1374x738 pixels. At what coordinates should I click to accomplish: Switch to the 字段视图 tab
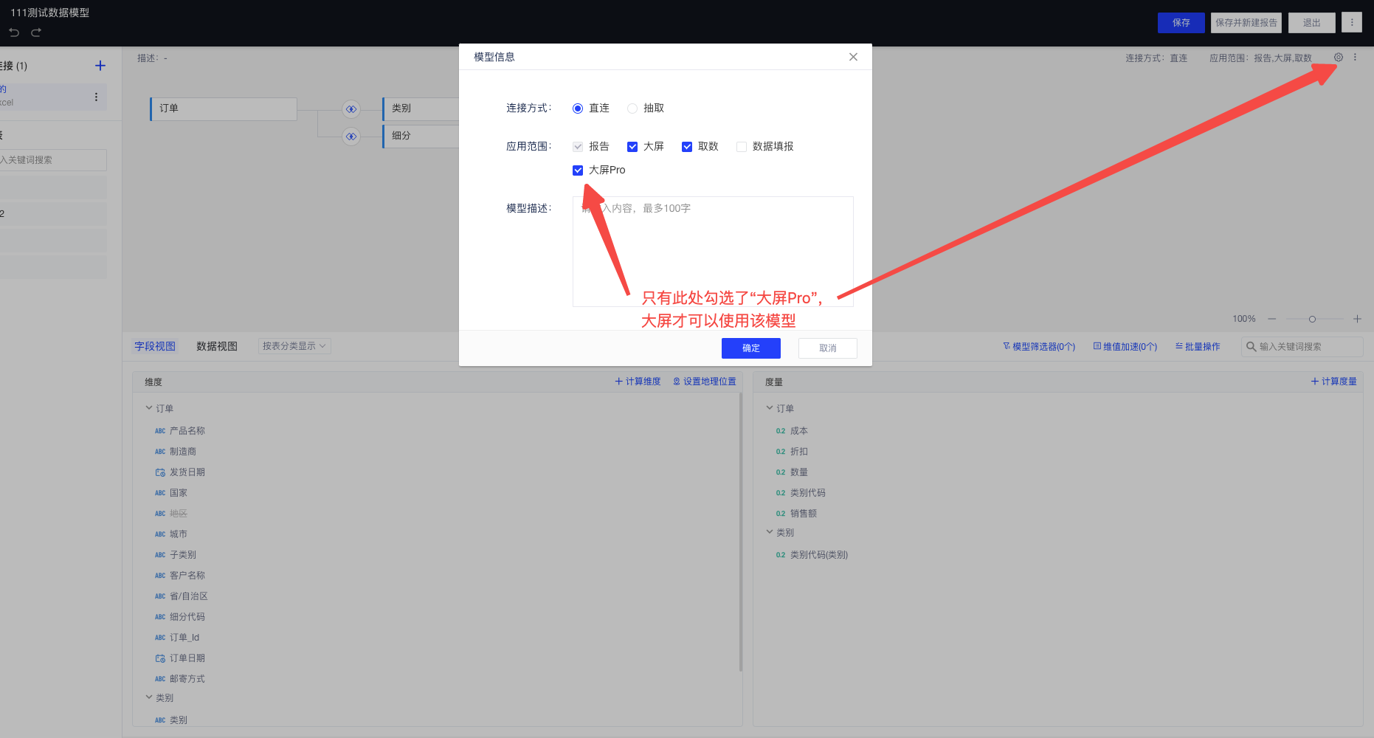click(155, 346)
